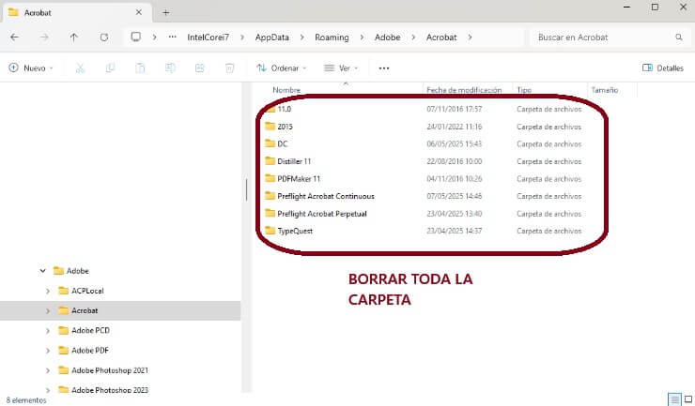Close the Acrobat tab
This screenshot has width=695, height=406.
point(139,12)
